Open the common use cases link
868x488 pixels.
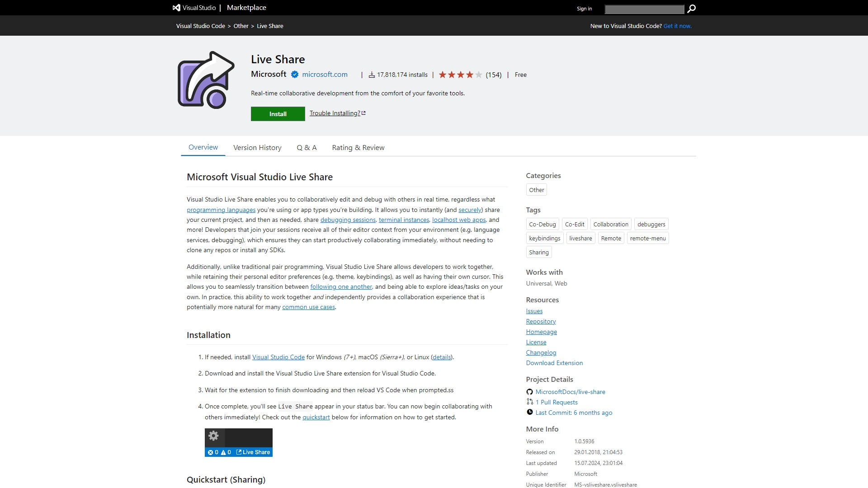(308, 307)
